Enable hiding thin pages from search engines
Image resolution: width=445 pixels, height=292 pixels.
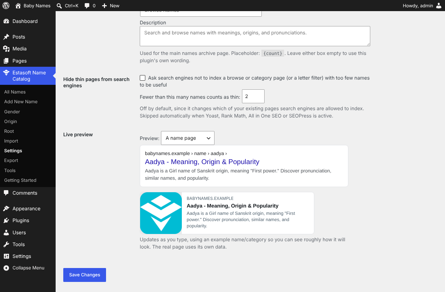pyautogui.click(x=143, y=78)
